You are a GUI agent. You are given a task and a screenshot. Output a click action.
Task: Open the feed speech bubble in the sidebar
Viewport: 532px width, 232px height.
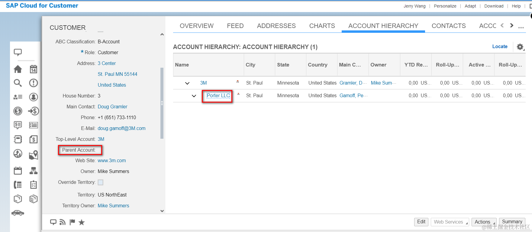pos(18,52)
